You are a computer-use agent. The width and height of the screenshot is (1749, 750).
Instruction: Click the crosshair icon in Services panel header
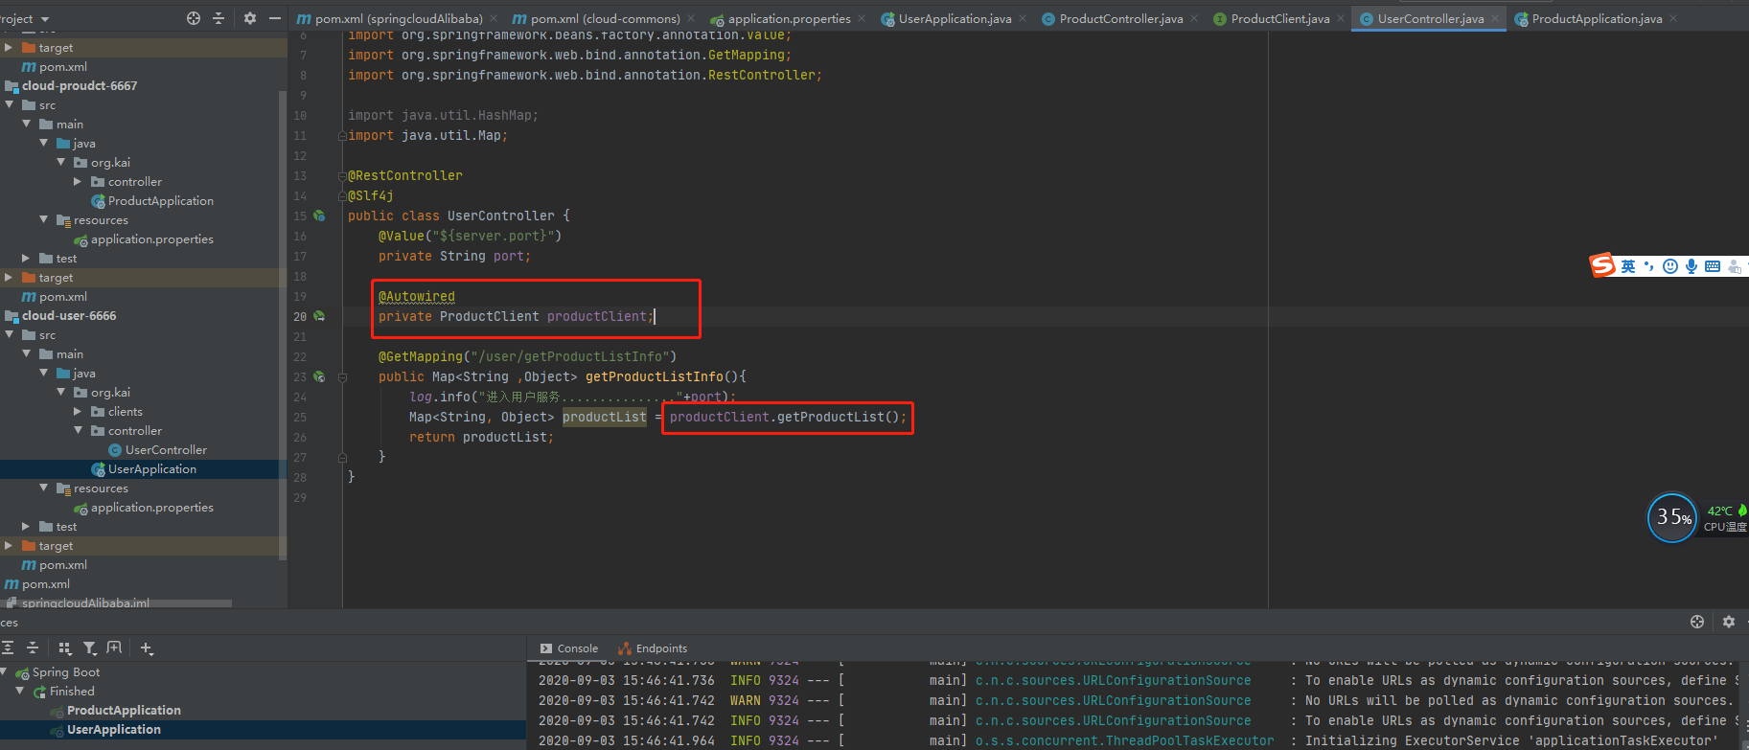click(1697, 622)
